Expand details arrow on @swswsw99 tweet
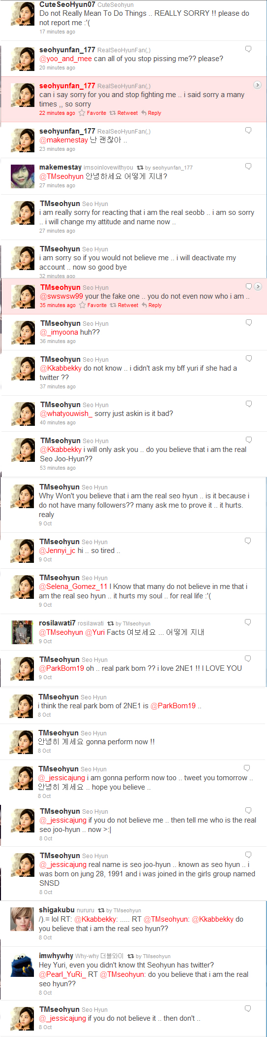Image resolution: width=267 pixels, height=1037 pixels. point(258,286)
